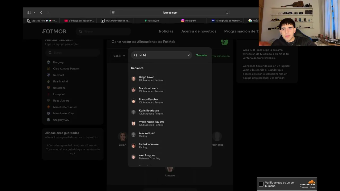Click Mauricio Lemos's avatar photo

134,90
